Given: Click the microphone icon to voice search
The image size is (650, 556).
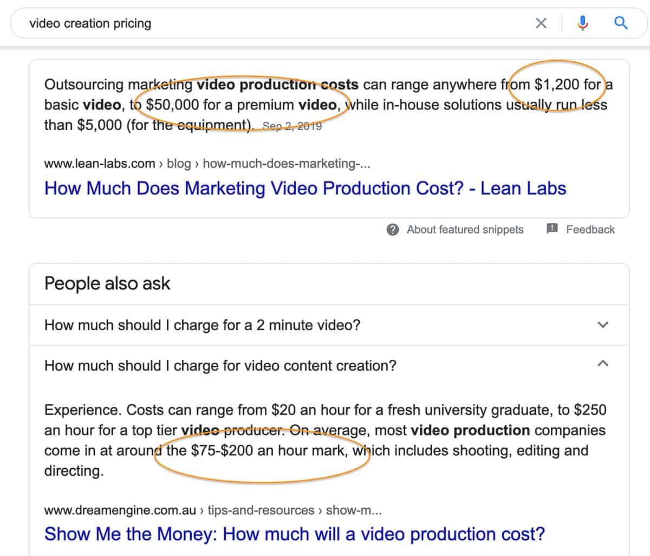Looking at the screenshot, I should (x=582, y=23).
